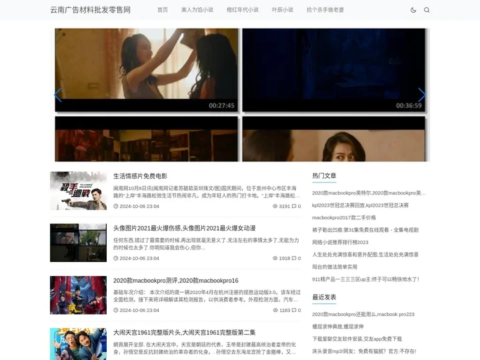This screenshot has width=480, height=360.
Task: Go to previous carousel slide arrow
Action: 58,95
